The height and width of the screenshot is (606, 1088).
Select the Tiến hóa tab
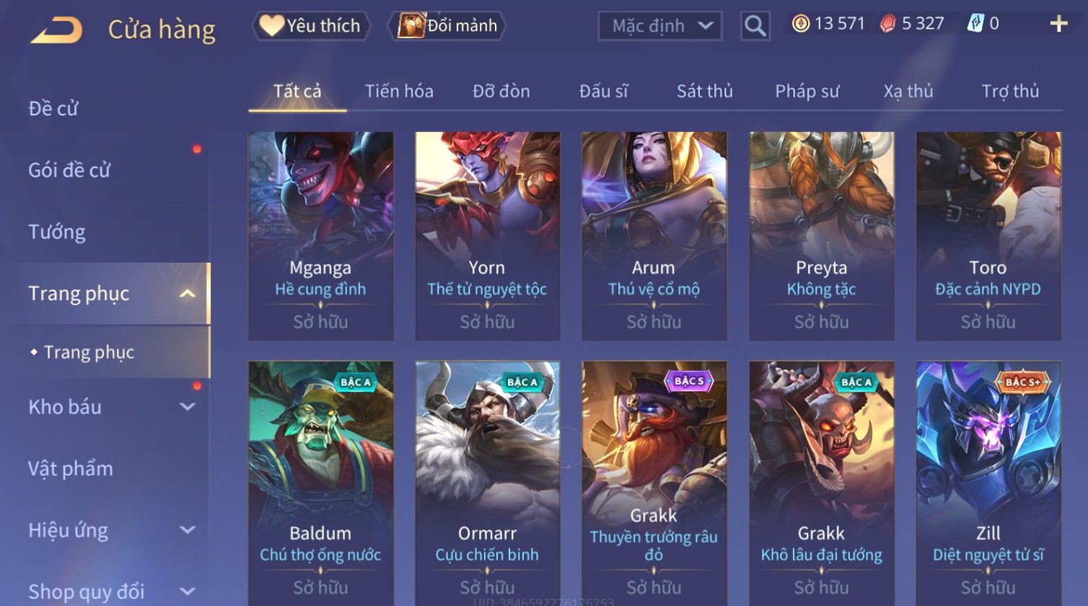coord(399,91)
